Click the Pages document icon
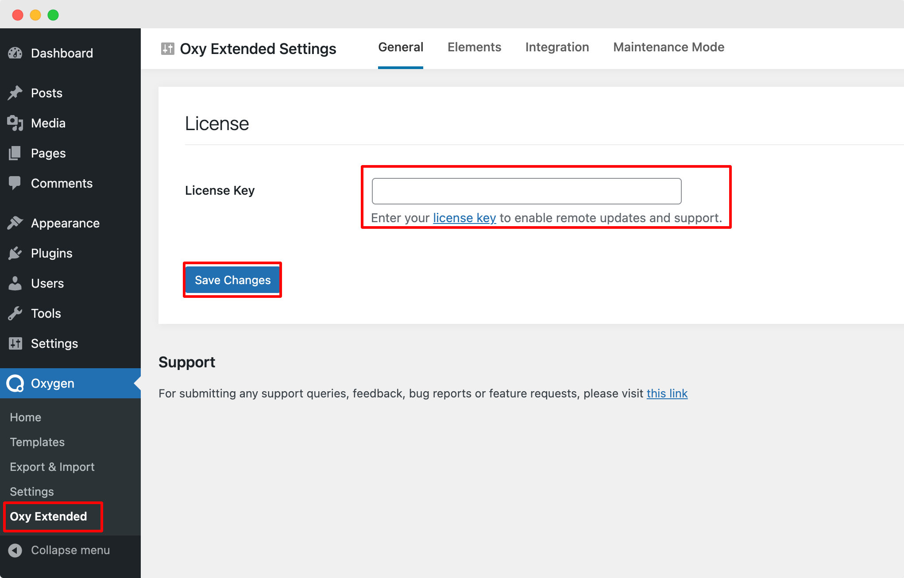Screen dimensions: 904x578 [15, 153]
